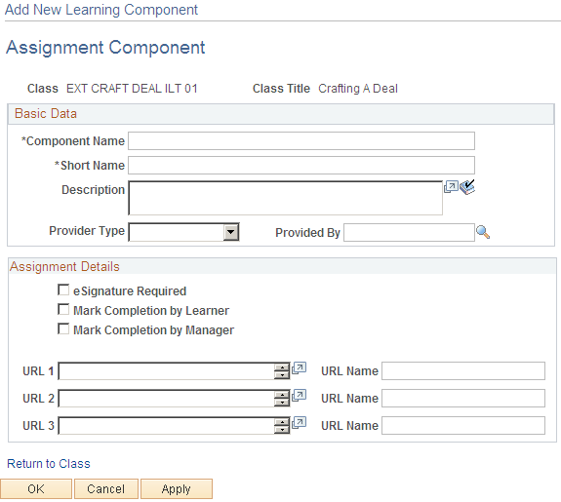Click the URL 2 scroll arrows
561x502 pixels.
point(282,399)
